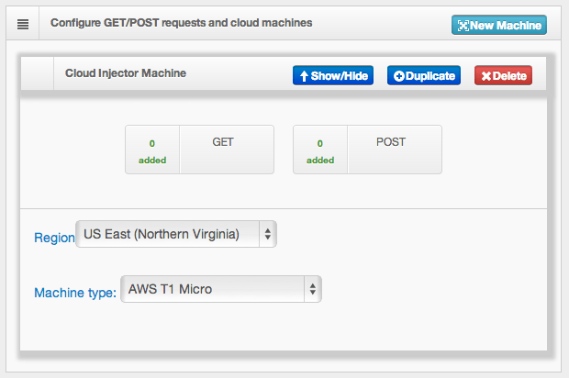Viewport: 569px width, 378px height.
Task: Click the GET 0 added counter
Action: pyautogui.click(x=152, y=150)
